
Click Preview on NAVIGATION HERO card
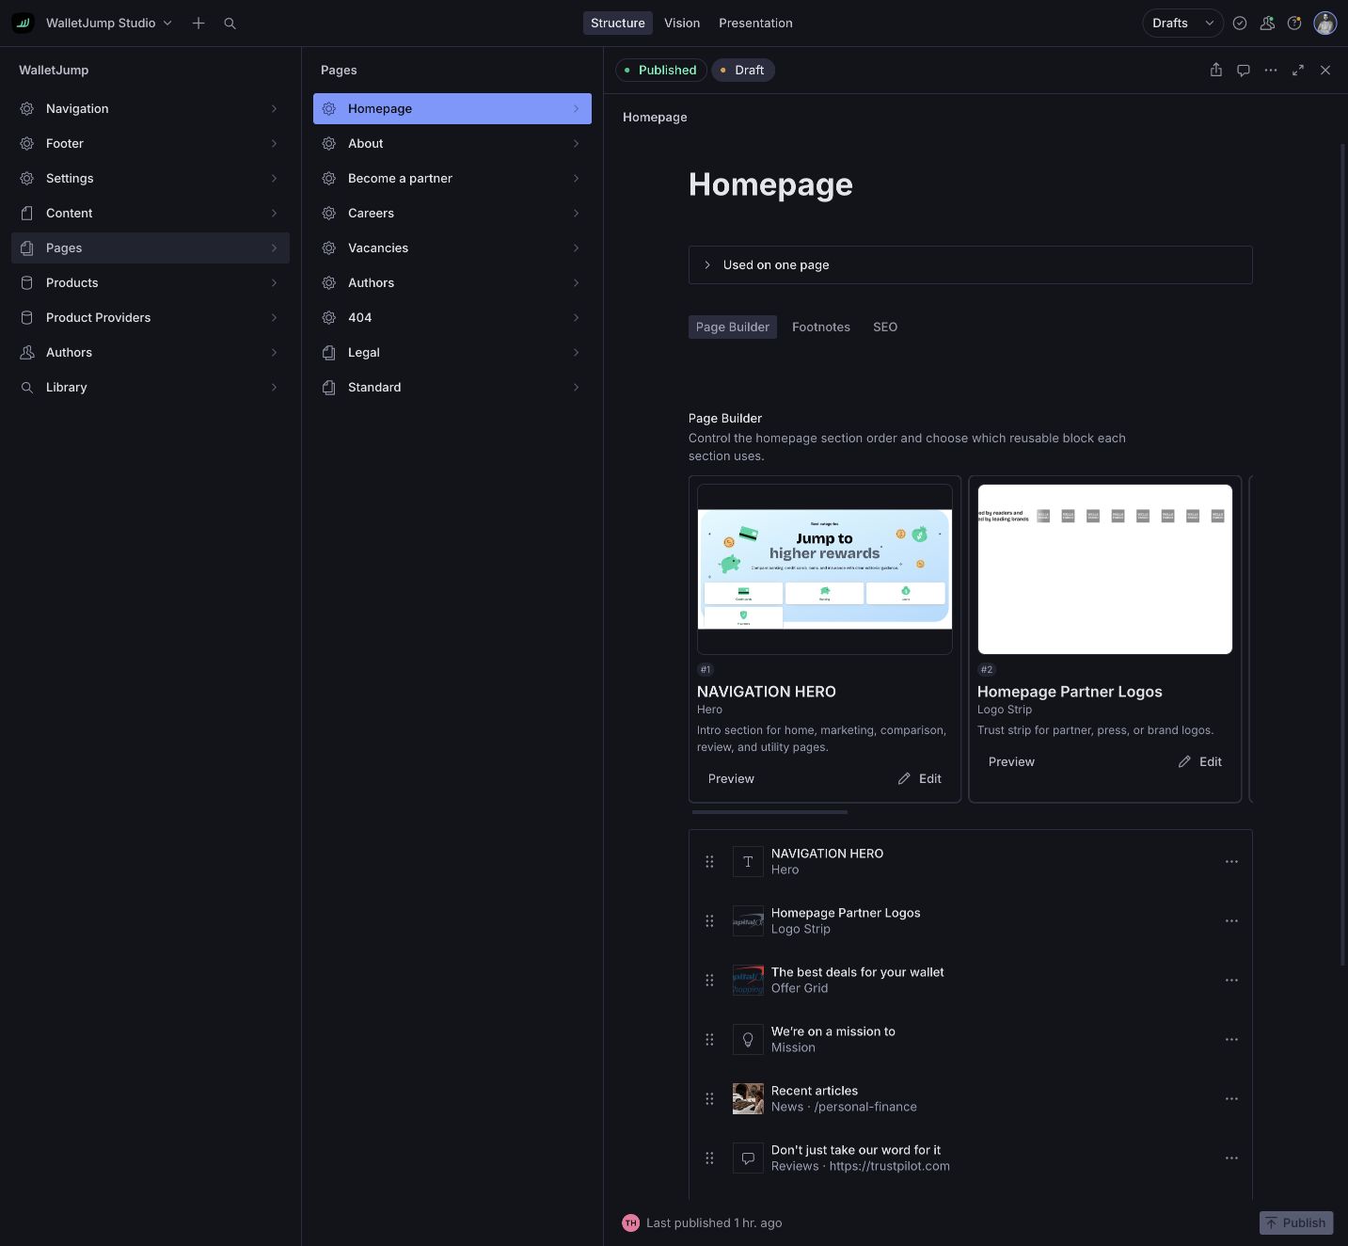[731, 778]
